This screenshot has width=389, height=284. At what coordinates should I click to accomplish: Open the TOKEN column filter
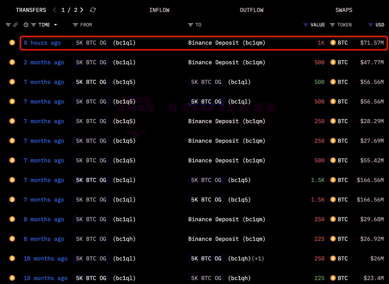point(332,25)
